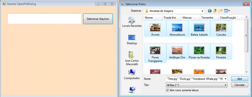This screenshot has width=252, height=97.
Task: Go back using the blue back arrow icon
Action: tap(210, 11)
